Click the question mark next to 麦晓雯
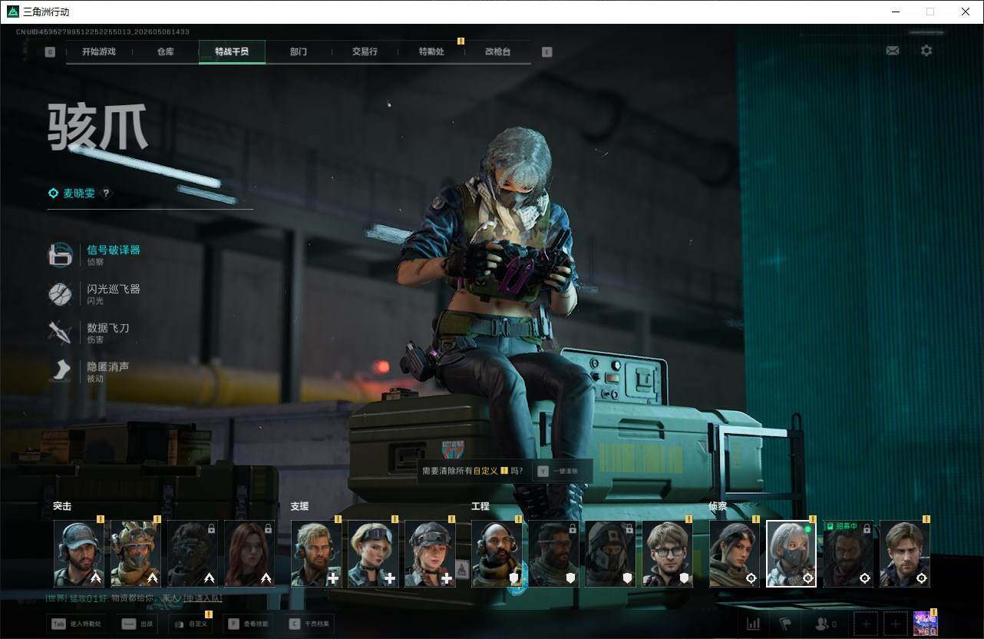Screen dimensions: 984x639 (106, 194)
